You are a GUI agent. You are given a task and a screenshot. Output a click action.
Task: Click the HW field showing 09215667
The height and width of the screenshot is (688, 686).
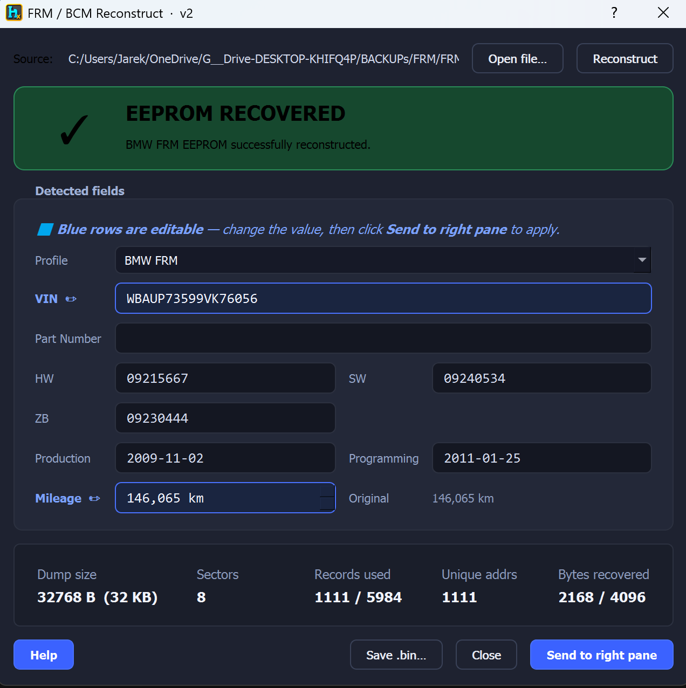tap(225, 378)
